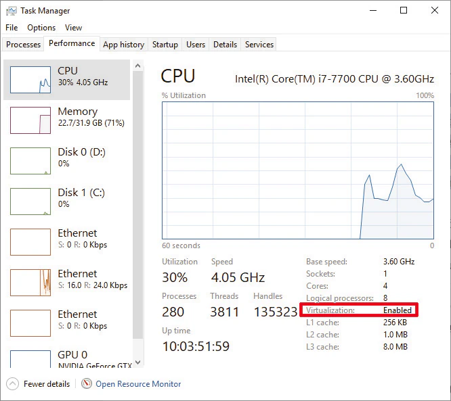Open the Memory usage graph thumbnail

coord(30,120)
